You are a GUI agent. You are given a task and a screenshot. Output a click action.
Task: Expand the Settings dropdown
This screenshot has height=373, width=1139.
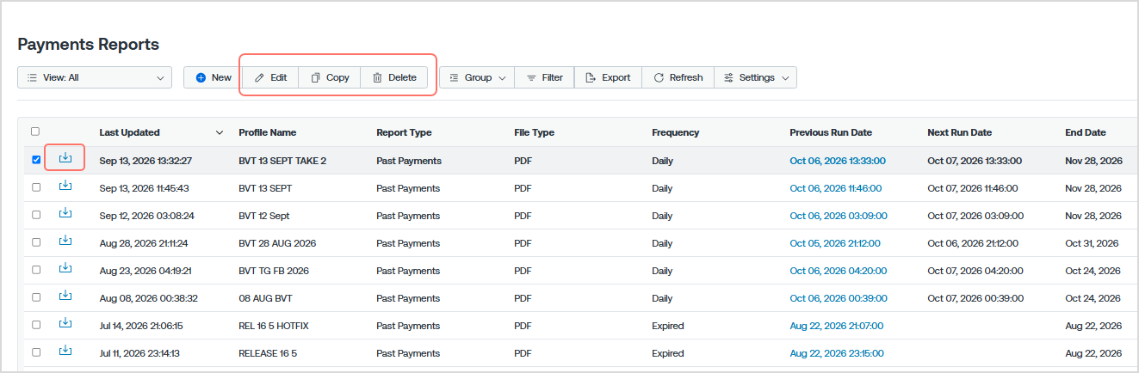756,77
